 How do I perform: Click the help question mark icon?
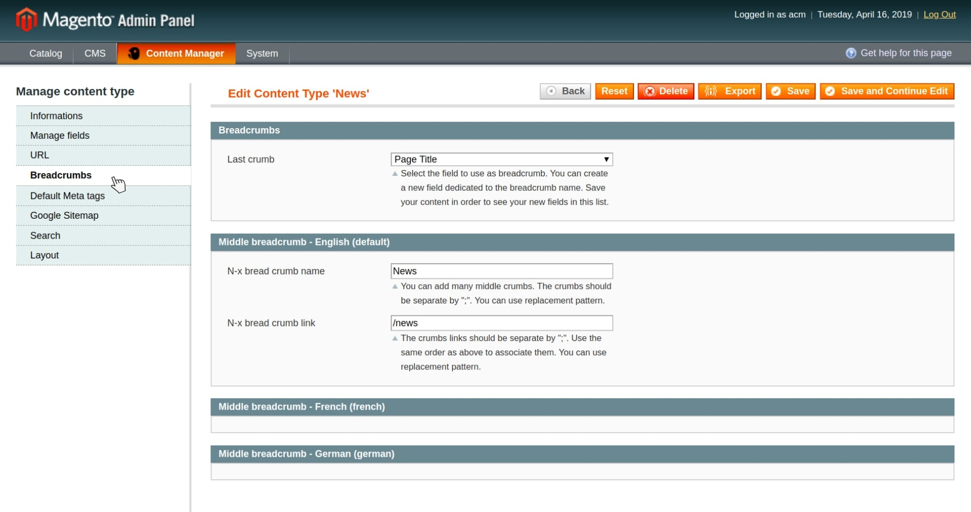pyautogui.click(x=851, y=53)
